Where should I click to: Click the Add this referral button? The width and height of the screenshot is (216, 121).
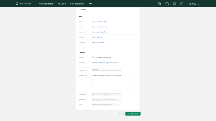pyautogui.click(x=133, y=114)
